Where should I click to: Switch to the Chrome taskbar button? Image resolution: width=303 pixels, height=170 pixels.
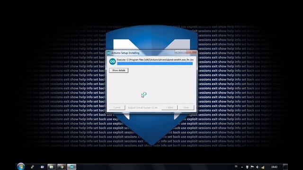pyautogui.click(x=62, y=167)
